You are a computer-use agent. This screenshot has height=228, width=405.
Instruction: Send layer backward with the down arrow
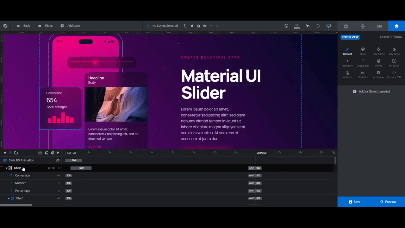(211, 26)
